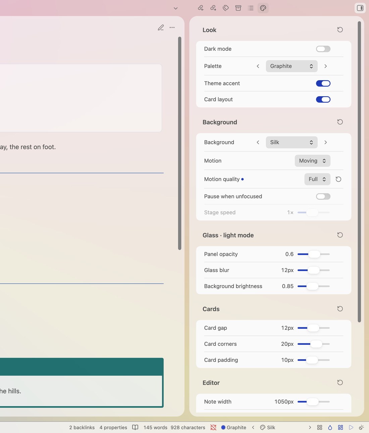Adjust the dimmed Stage speed slider

point(314,213)
